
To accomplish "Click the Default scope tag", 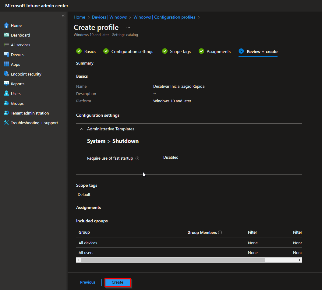I will point(84,194).
